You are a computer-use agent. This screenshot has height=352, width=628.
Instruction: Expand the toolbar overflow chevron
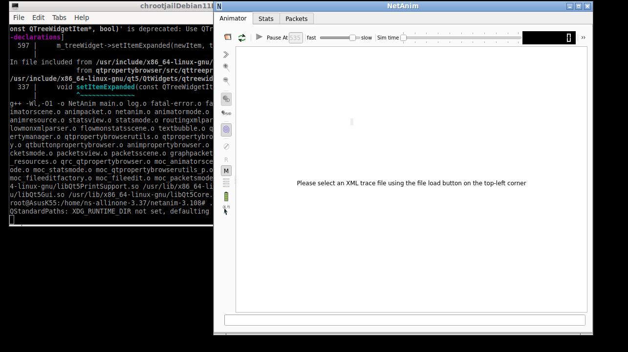pos(583,38)
